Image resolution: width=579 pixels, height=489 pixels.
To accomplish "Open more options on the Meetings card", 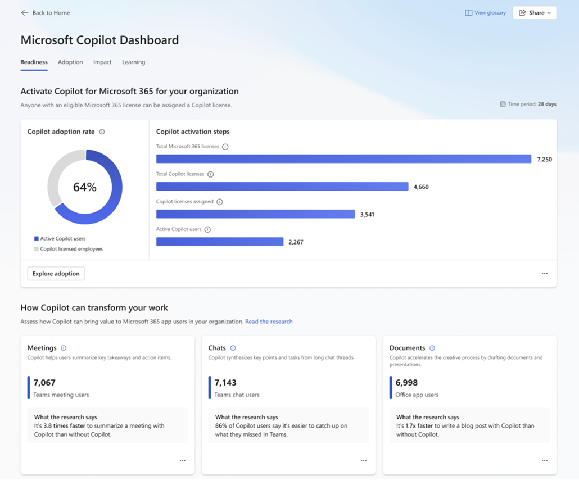I will [x=182, y=461].
